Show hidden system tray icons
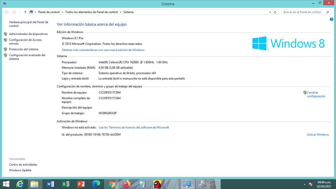The width and height of the screenshot is (336, 189). 304,184
